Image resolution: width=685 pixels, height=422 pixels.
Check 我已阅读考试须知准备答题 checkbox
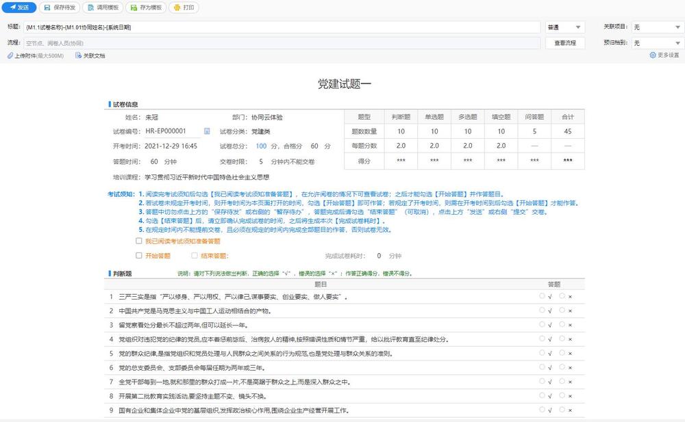tap(139, 241)
